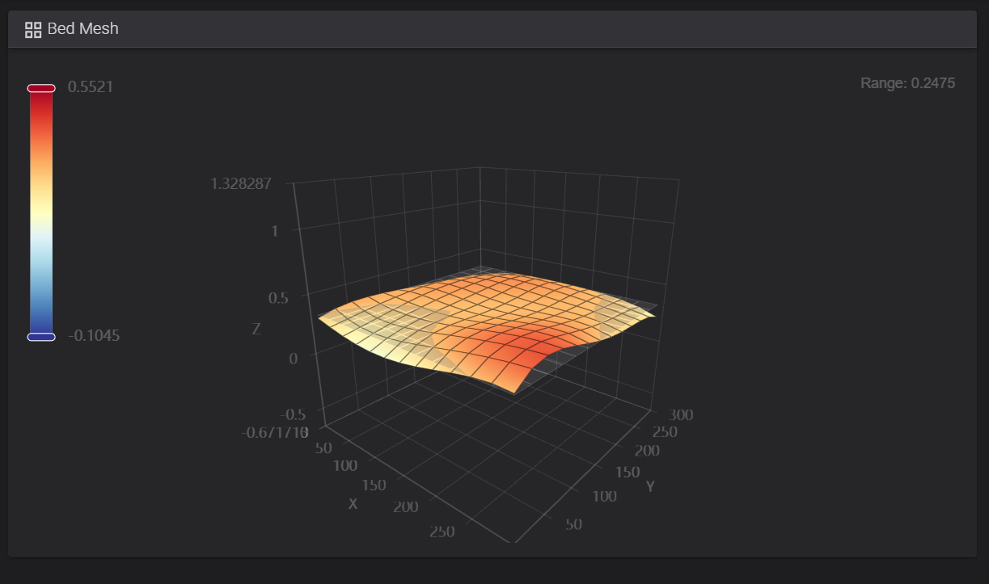Select the 0.5521 maximum scale value

[91, 87]
